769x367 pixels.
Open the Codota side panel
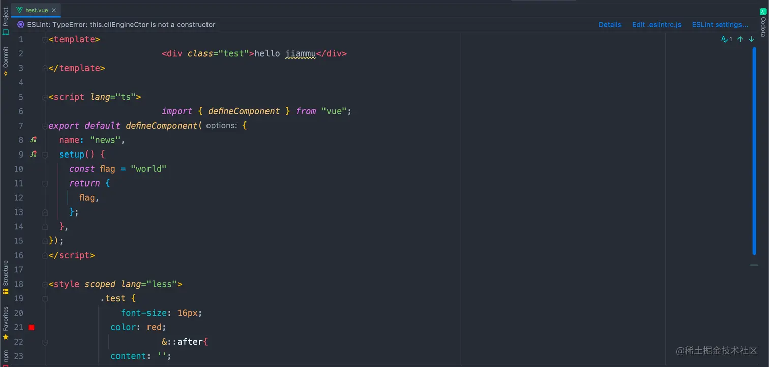click(763, 22)
